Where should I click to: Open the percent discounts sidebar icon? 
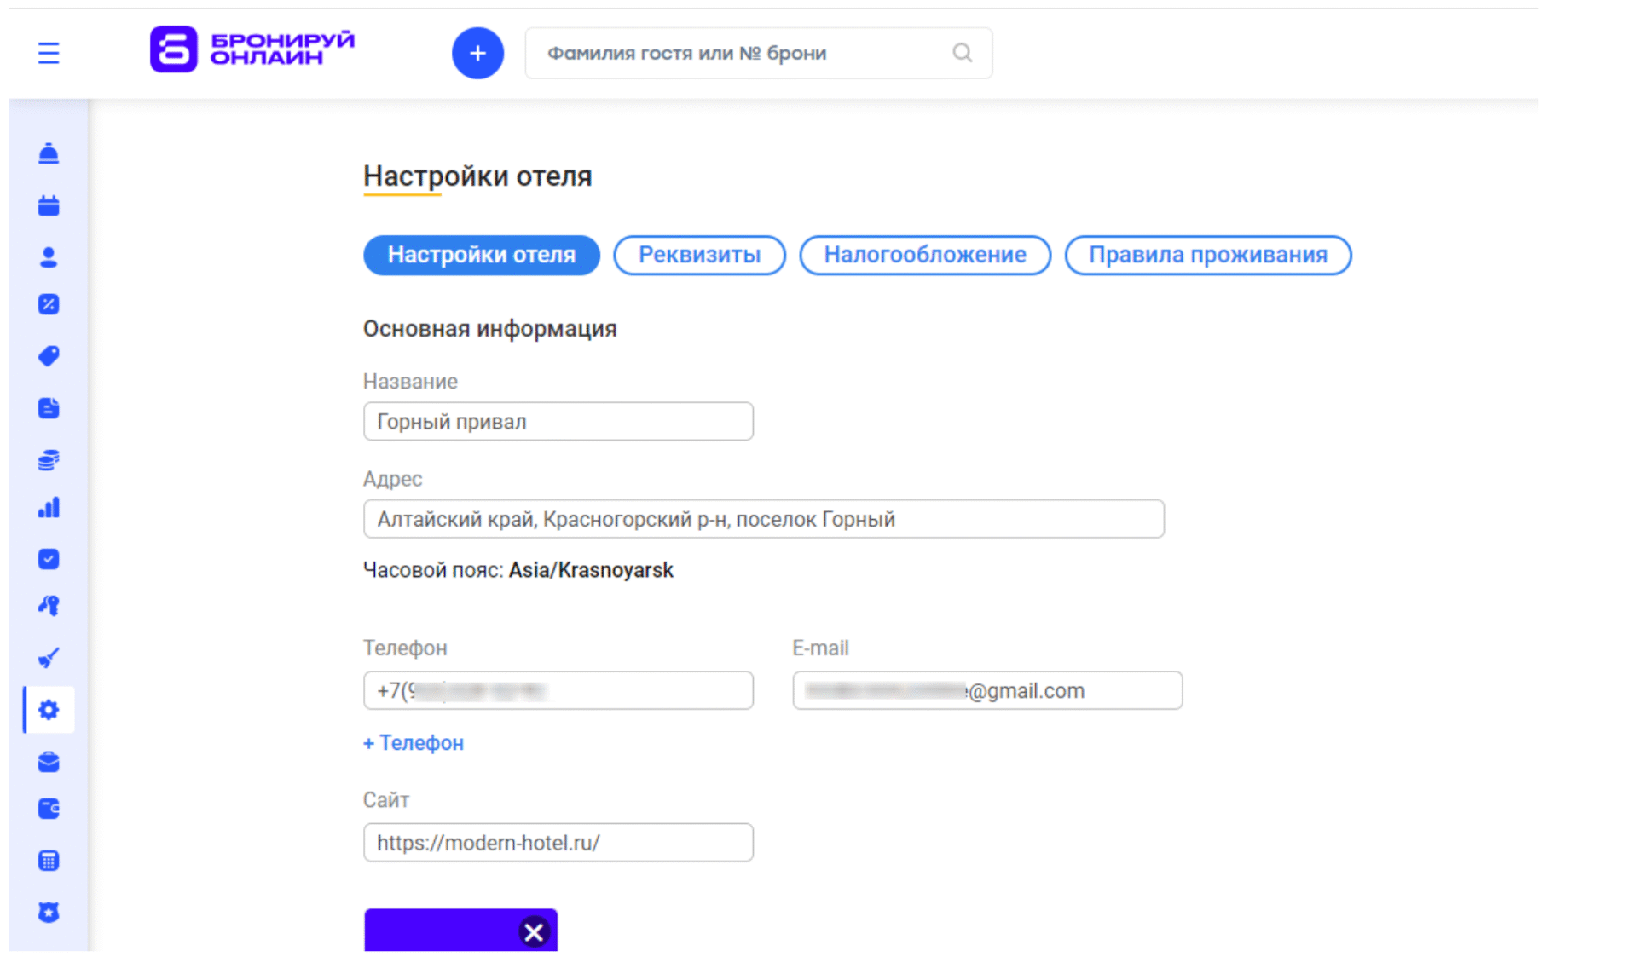point(49,304)
